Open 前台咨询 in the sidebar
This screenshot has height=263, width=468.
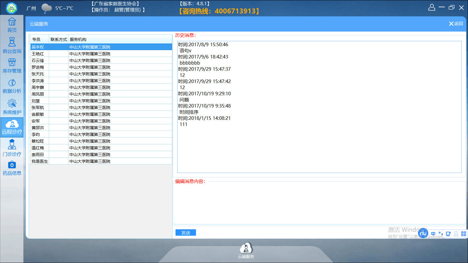(x=12, y=46)
